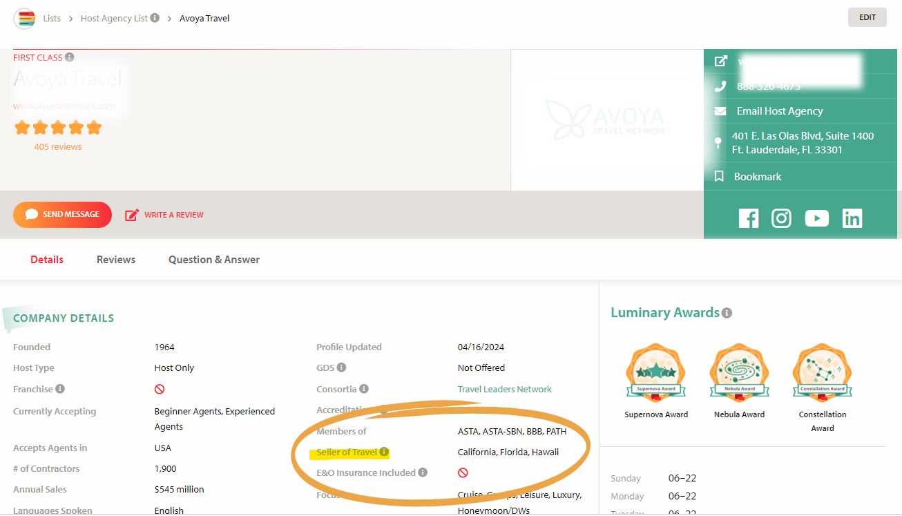902x516 pixels.
Task: Click the '04/16/2024' profile updated date
Action: coord(481,347)
